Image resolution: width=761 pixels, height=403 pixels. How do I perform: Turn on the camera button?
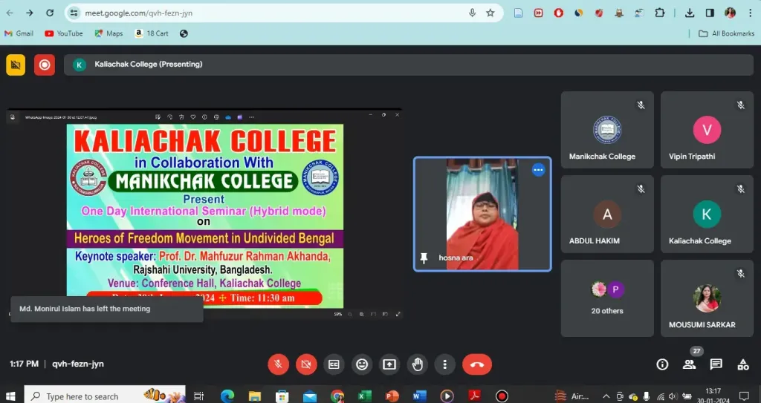tap(305, 364)
